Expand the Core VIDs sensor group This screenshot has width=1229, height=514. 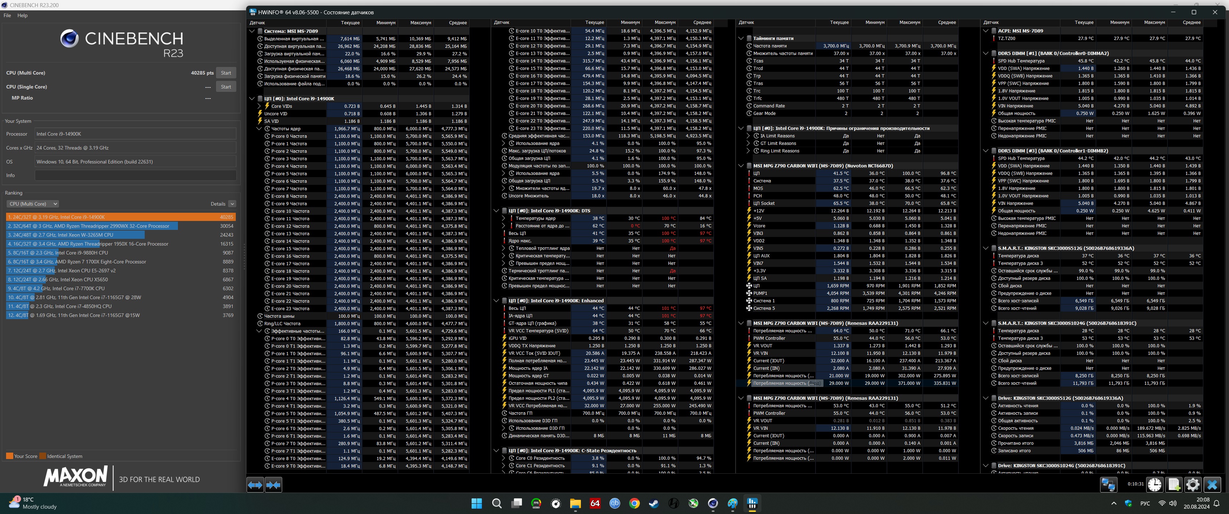pos(259,106)
